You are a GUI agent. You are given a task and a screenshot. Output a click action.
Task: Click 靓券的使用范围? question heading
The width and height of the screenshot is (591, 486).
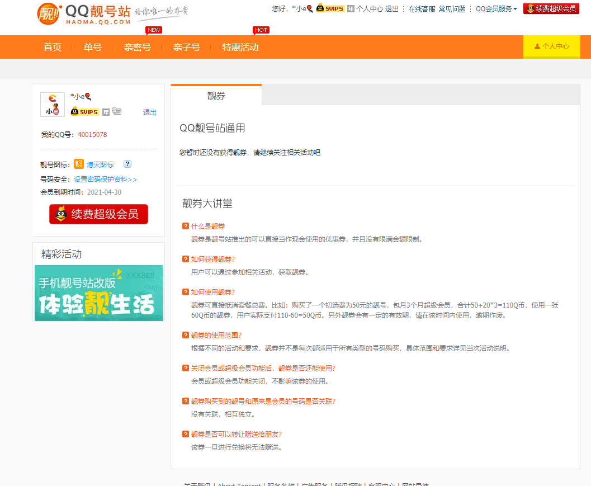(216, 335)
